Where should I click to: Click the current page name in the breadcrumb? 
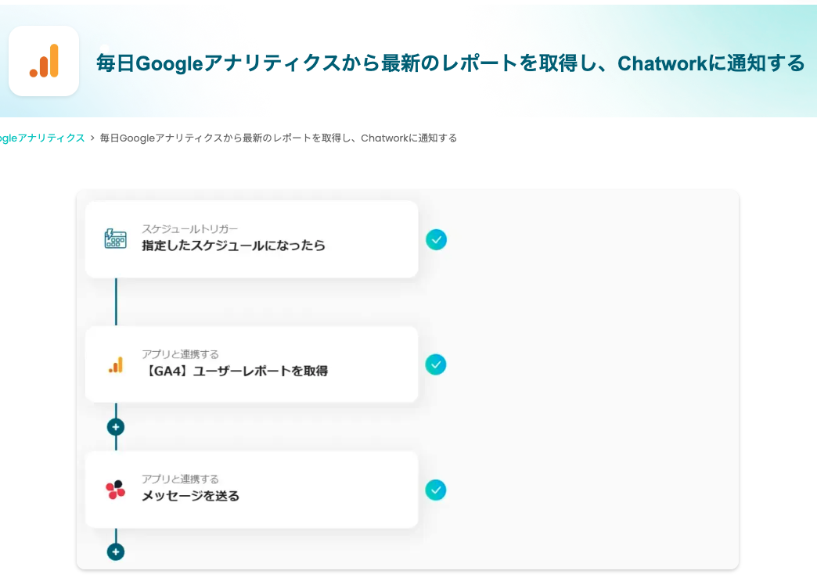278,138
